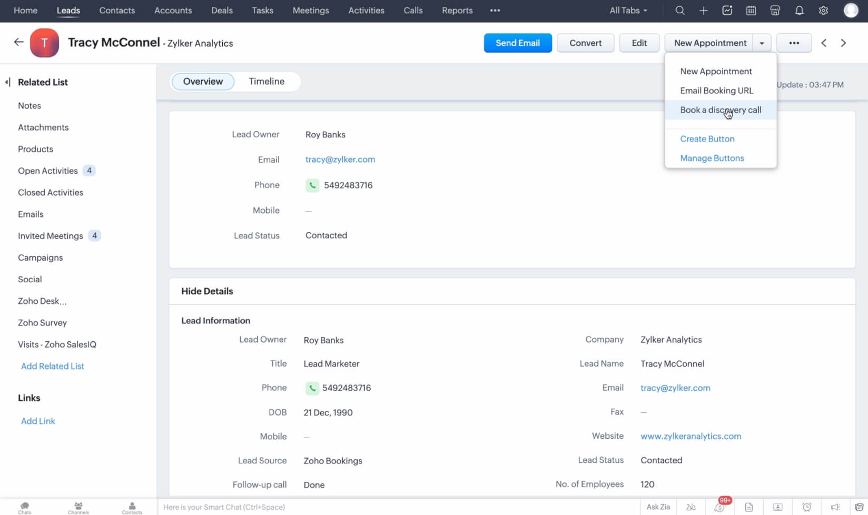Open the settings gear icon
Screen dimensions: 868x515
[824, 11]
